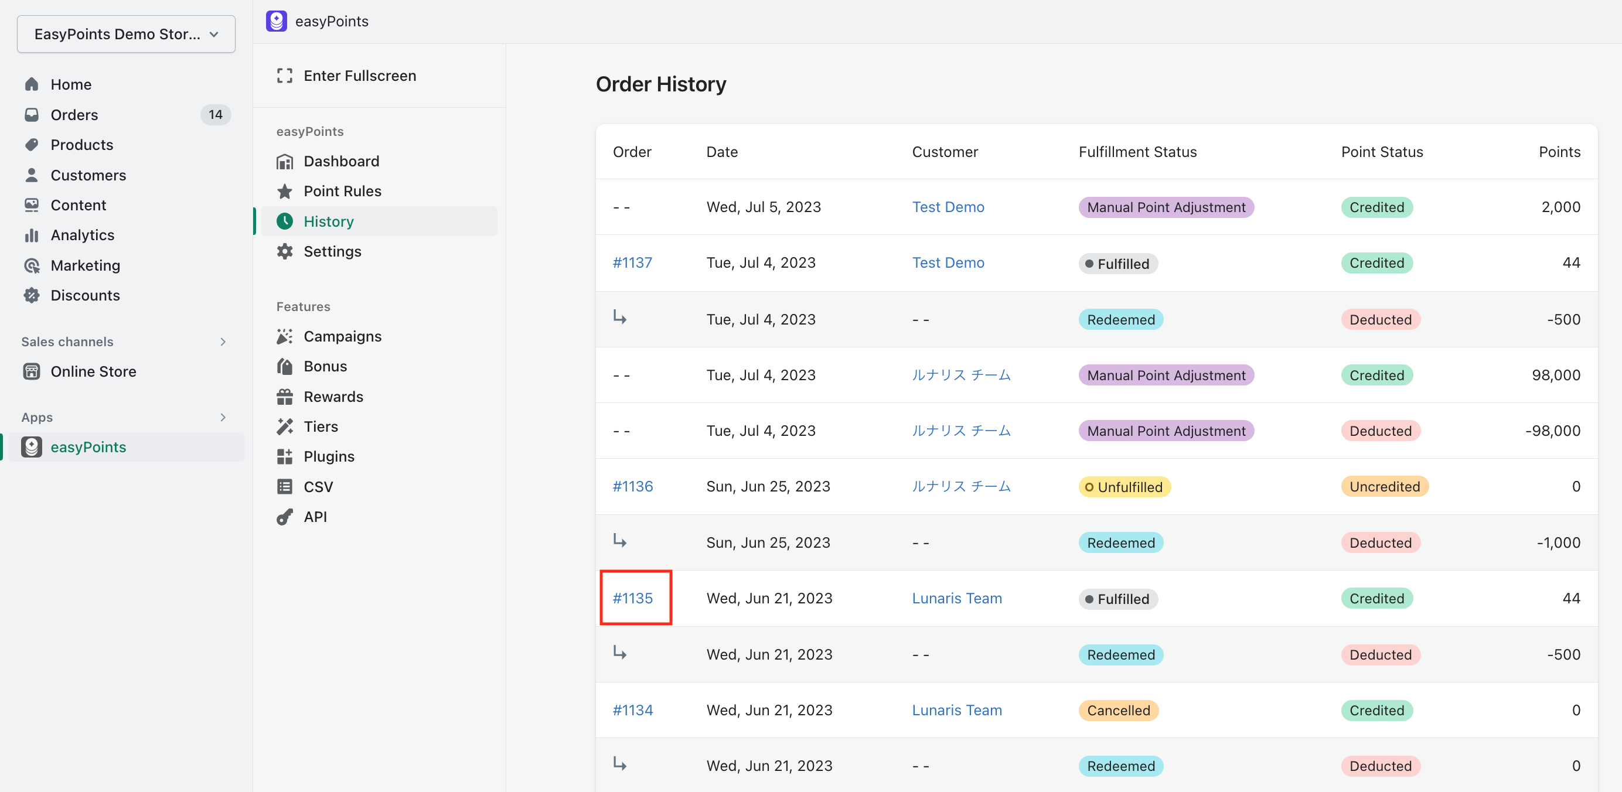1622x792 pixels.
Task: Expand the Apps section chevron
Action: coord(223,418)
